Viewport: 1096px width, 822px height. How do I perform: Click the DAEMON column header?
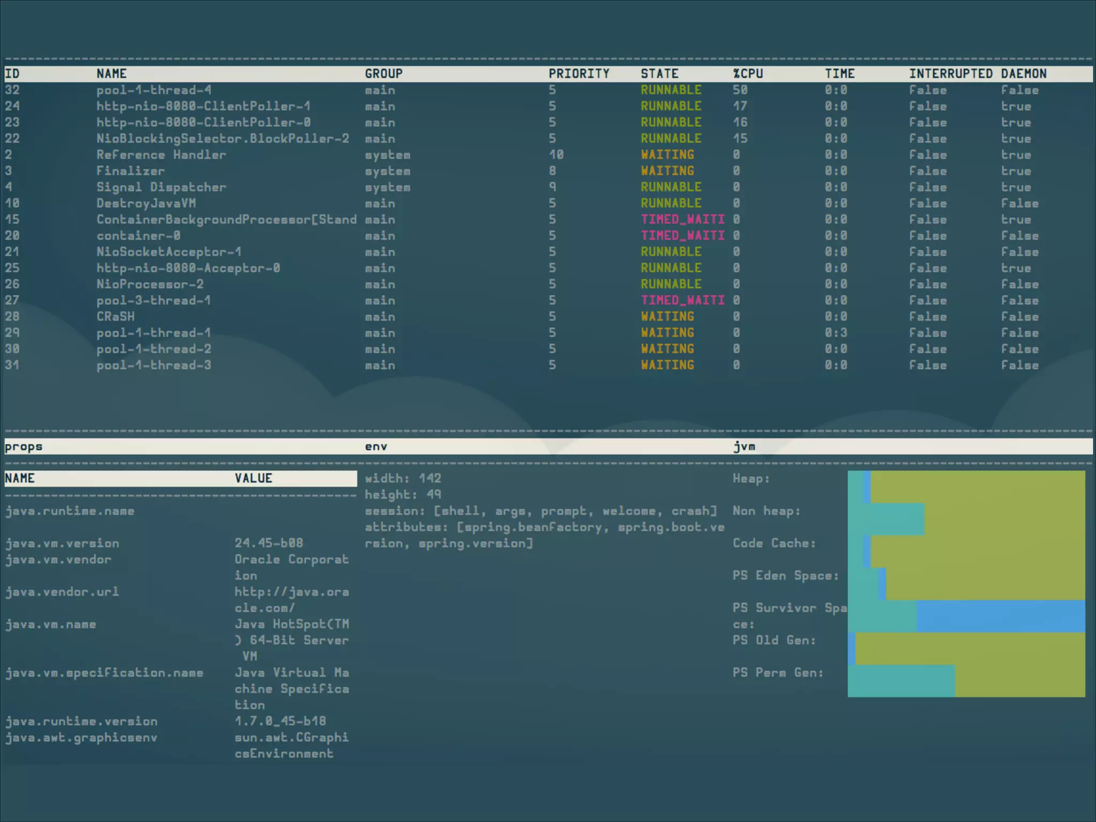click(x=1023, y=74)
